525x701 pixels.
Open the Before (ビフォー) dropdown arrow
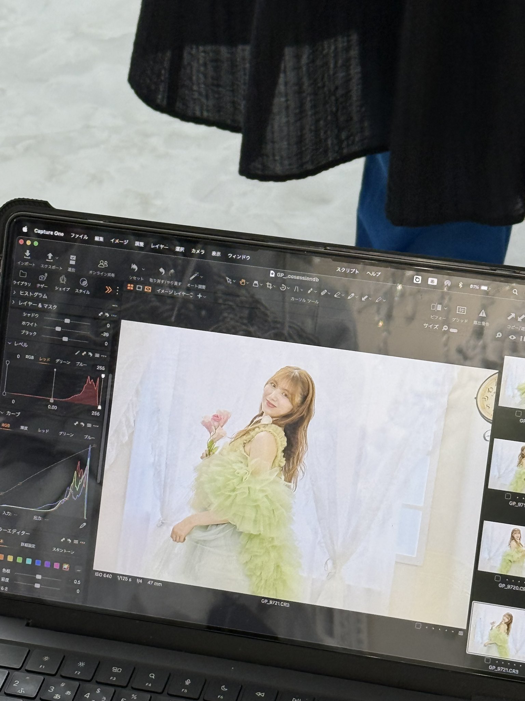coord(445,308)
